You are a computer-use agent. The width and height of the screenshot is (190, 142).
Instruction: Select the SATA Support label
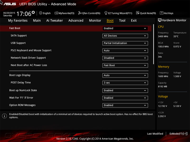click(19, 35)
